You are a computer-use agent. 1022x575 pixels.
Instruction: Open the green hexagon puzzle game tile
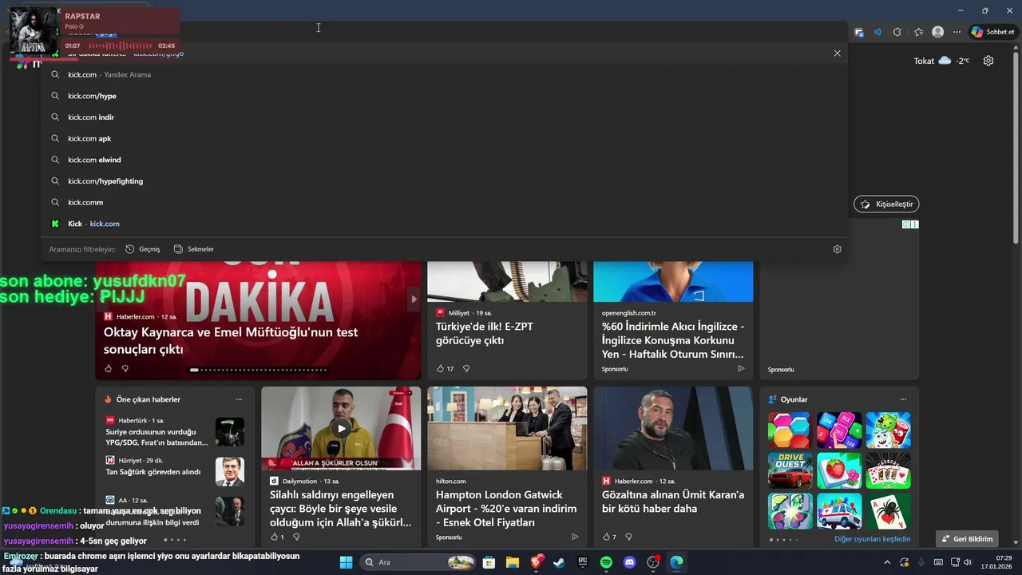coord(790,430)
